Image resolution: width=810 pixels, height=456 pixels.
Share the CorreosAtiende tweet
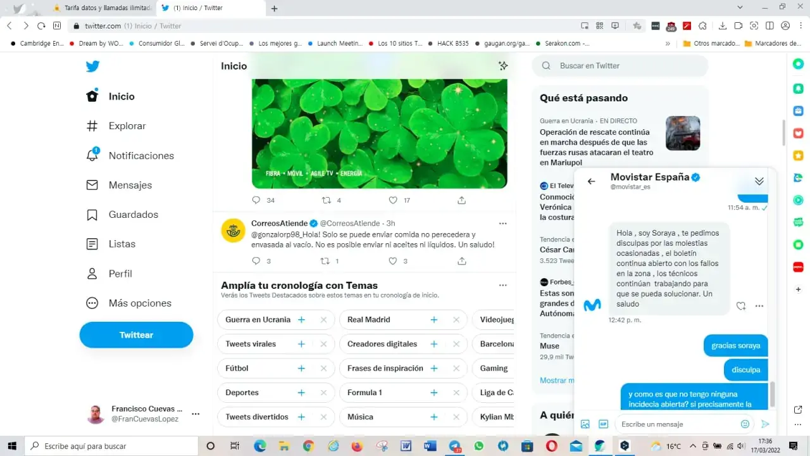(462, 261)
